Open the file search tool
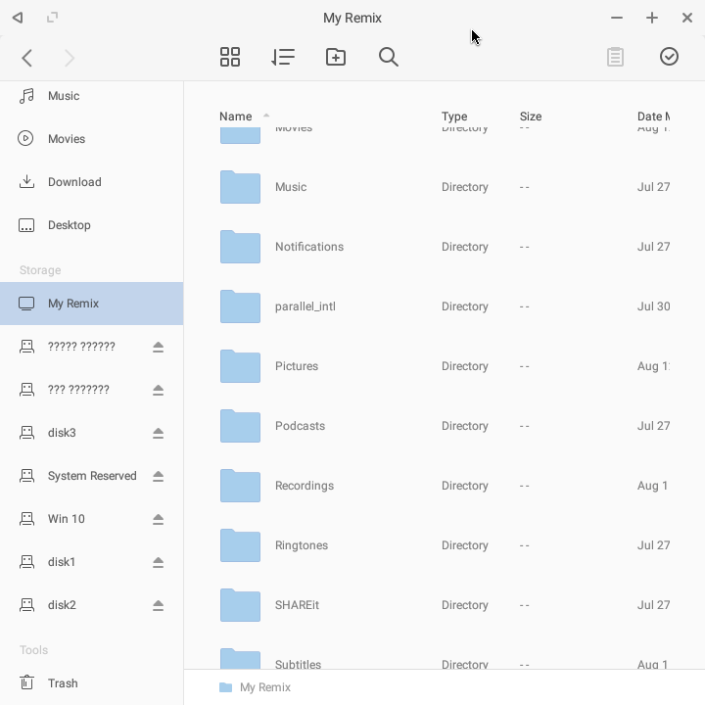The height and width of the screenshot is (705, 705). click(x=389, y=57)
